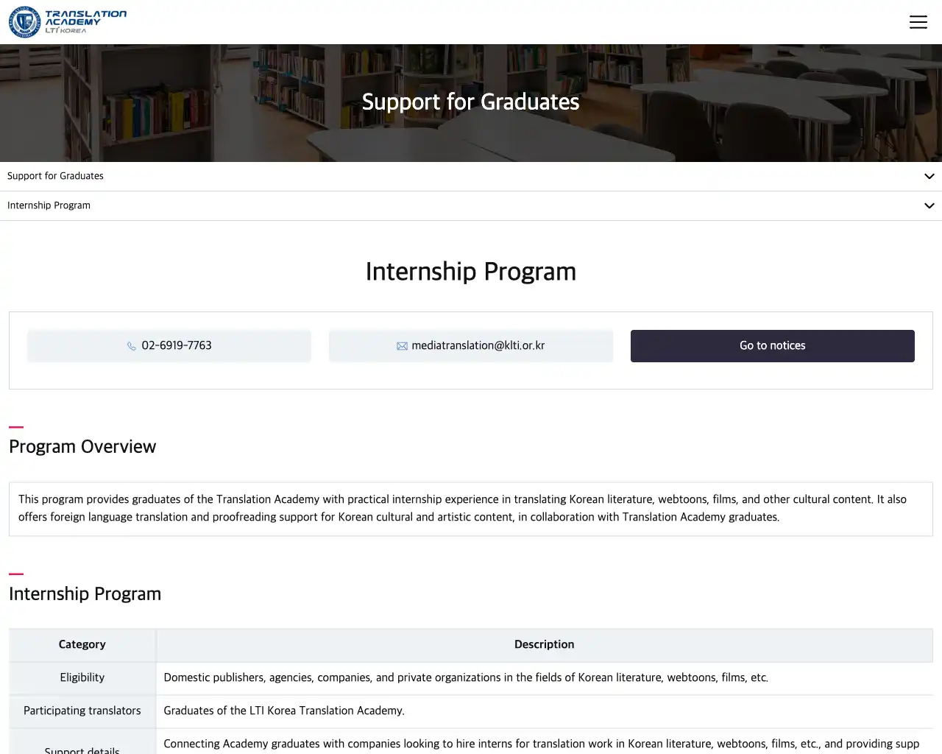942x754 pixels.
Task: Click the phone handset icon
Action: tap(132, 346)
